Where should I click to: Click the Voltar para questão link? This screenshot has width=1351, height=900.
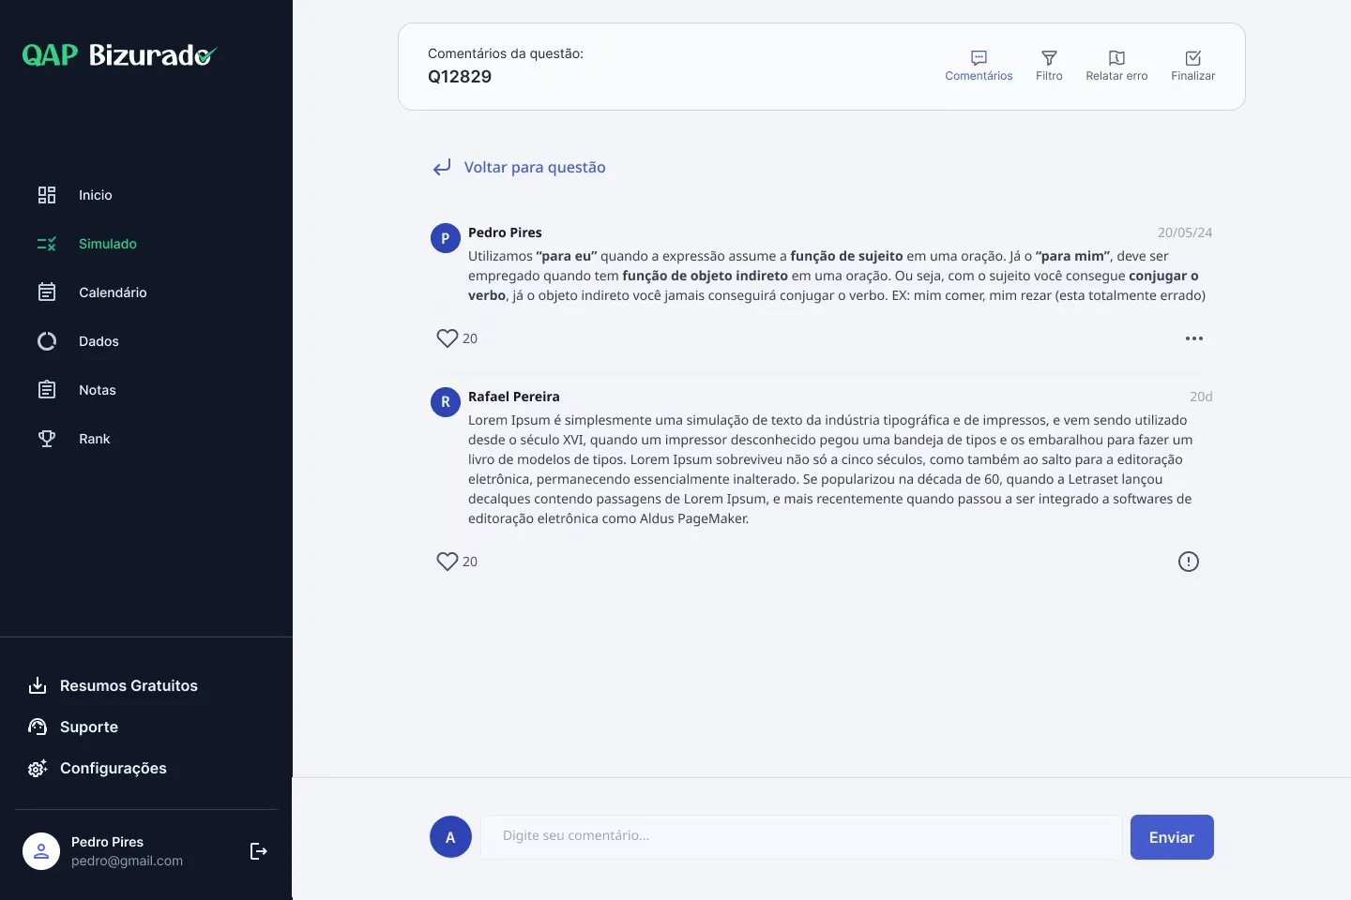tap(535, 167)
